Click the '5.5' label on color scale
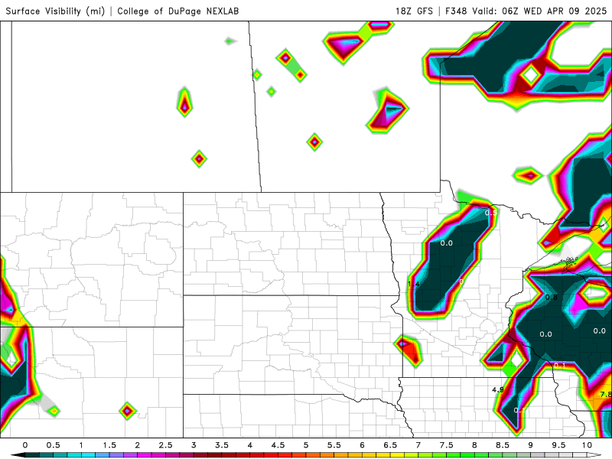612x459 pixels. click(x=334, y=445)
